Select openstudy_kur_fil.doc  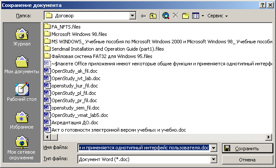coord(71,86)
